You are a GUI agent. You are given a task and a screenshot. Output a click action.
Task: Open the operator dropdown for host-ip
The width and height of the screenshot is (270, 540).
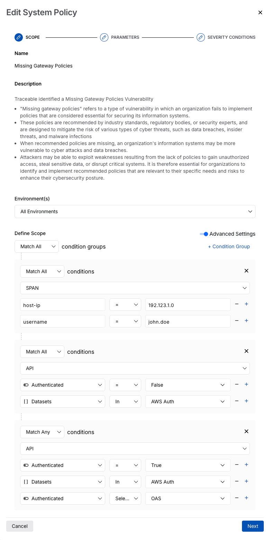pyautogui.click(x=125, y=305)
